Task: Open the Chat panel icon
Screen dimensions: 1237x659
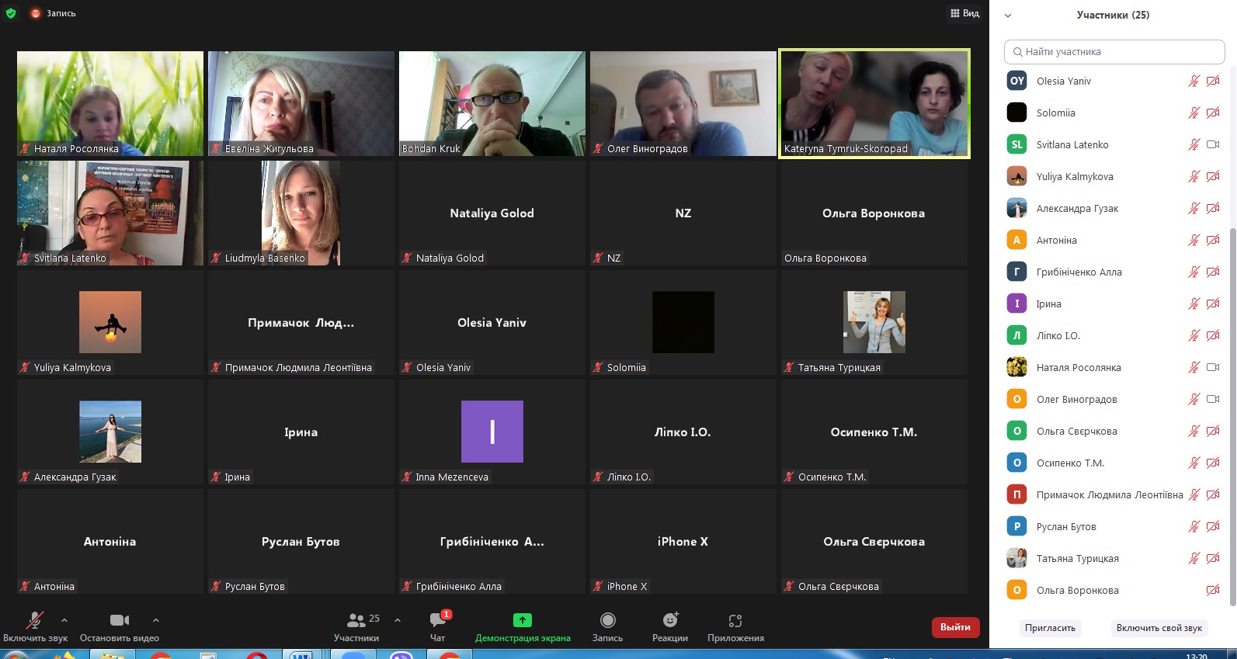Action: [x=438, y=620]
